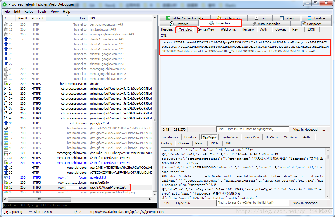
Task: Click cached icon of session 13
Action: click(6, 128)
